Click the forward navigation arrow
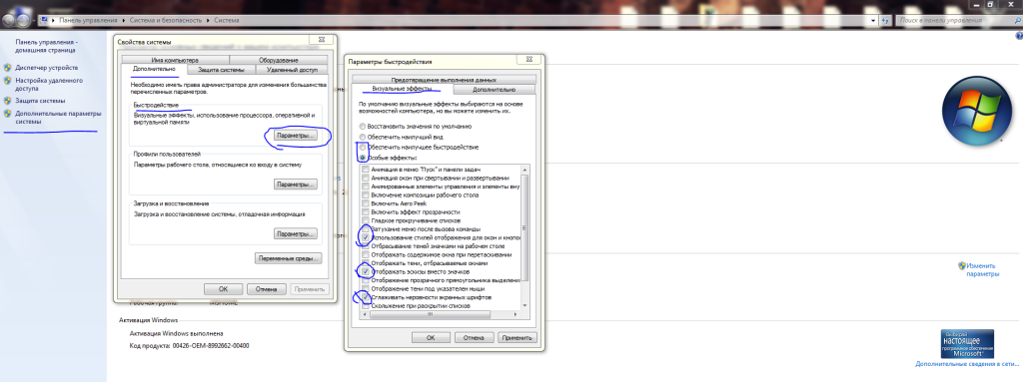 pos(24,20)
